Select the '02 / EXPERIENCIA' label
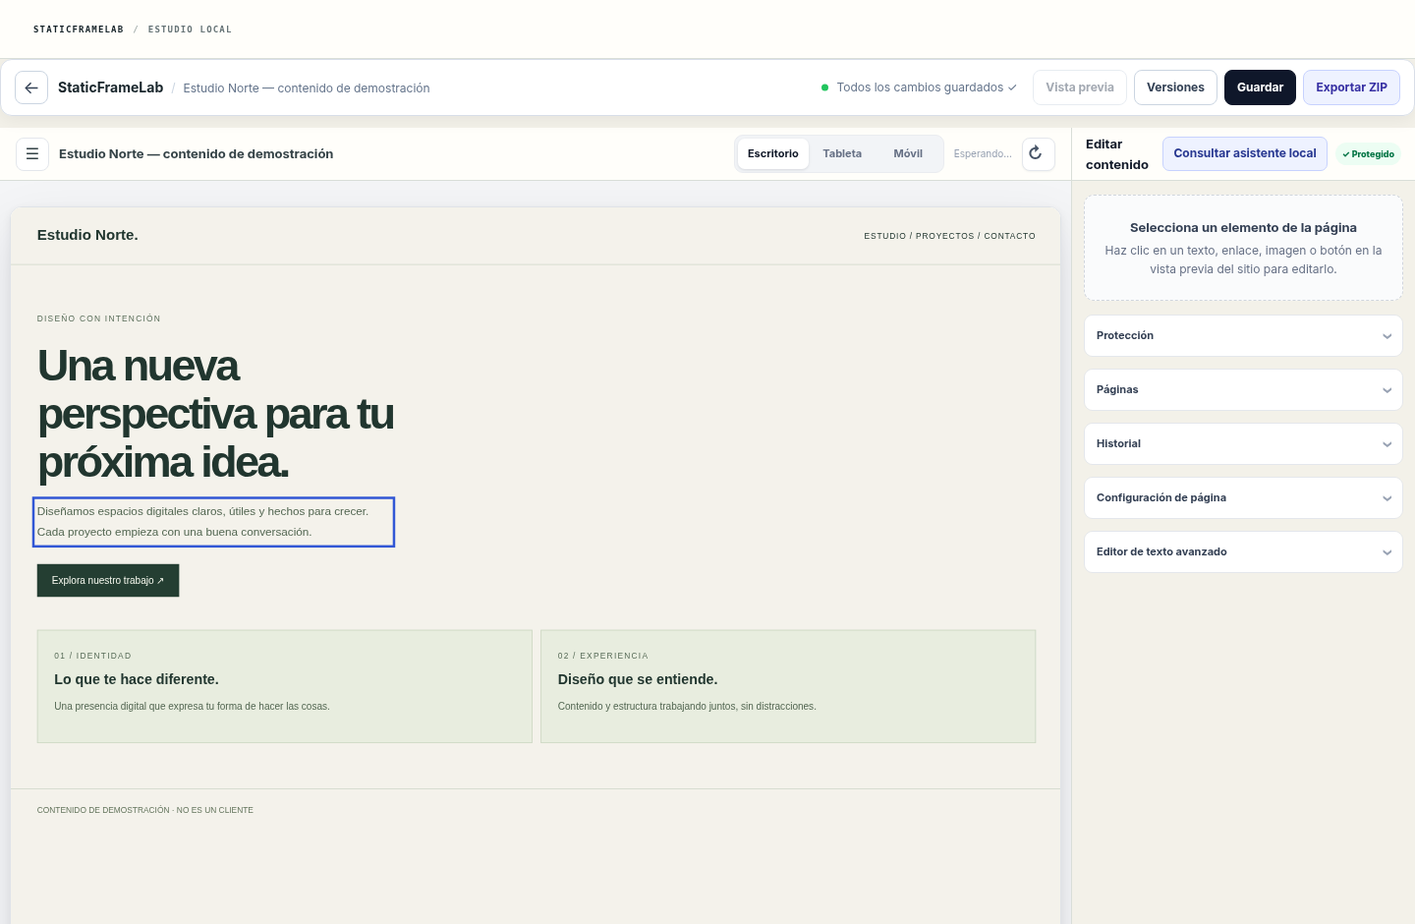 click(x=603, y=656)
